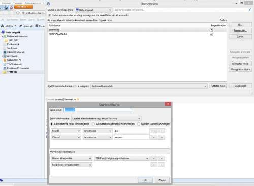This screenshot has width=254, height=186.
Task: Confirm filter rules with OK
Action: point(145,180)
